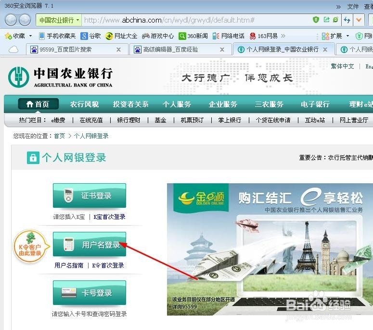The height and width of the screenshot is (330, 373).
Task: Open the 用户名指南 link
Action: coord(69,266)
